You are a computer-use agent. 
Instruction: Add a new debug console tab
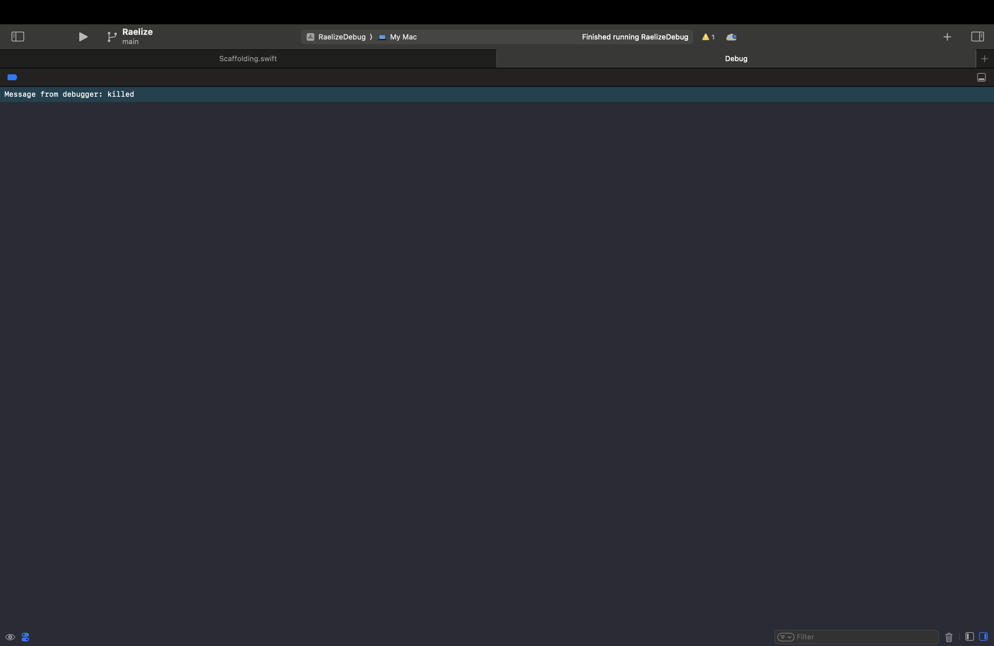[x=984, y=59]
